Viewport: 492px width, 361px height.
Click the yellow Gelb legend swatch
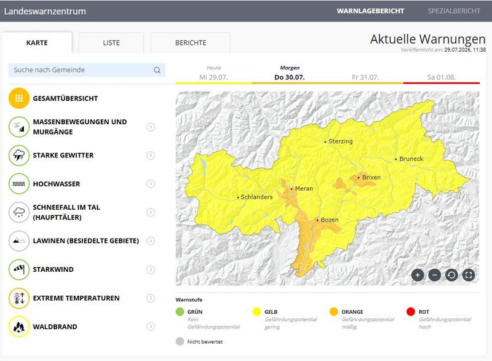(256, 311)
